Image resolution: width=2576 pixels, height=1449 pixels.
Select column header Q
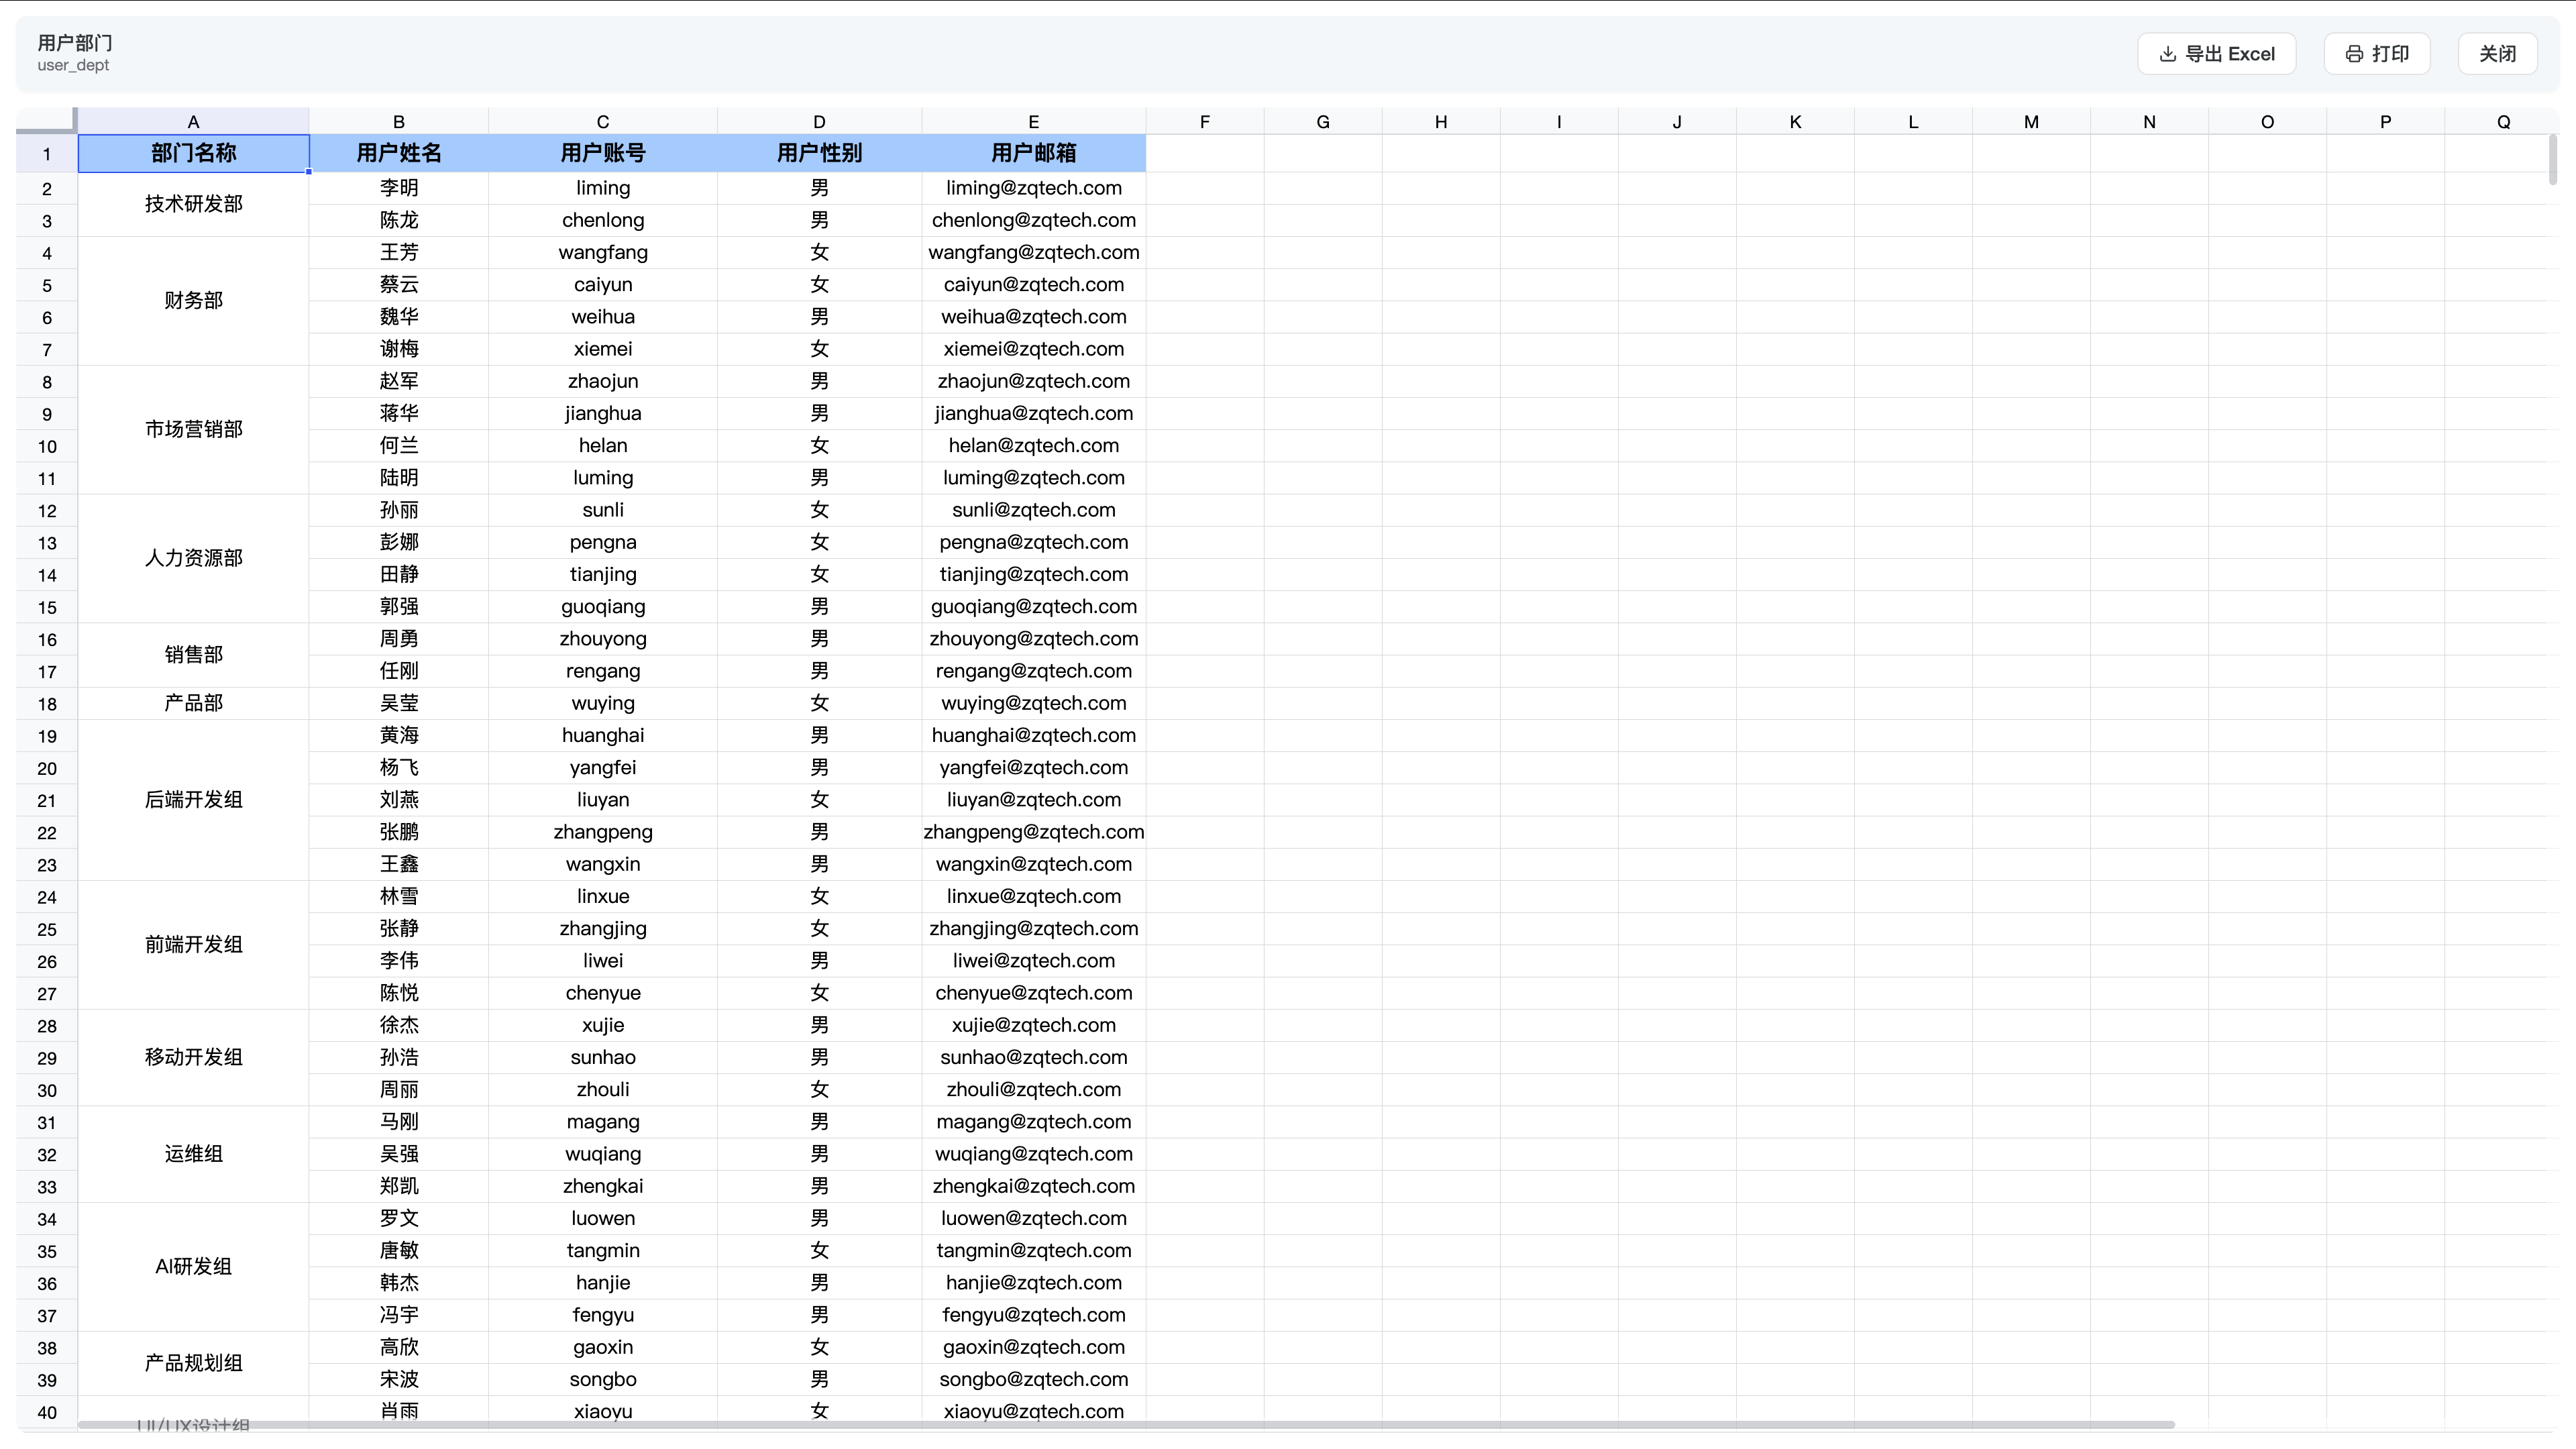(x=2503, y=121)
